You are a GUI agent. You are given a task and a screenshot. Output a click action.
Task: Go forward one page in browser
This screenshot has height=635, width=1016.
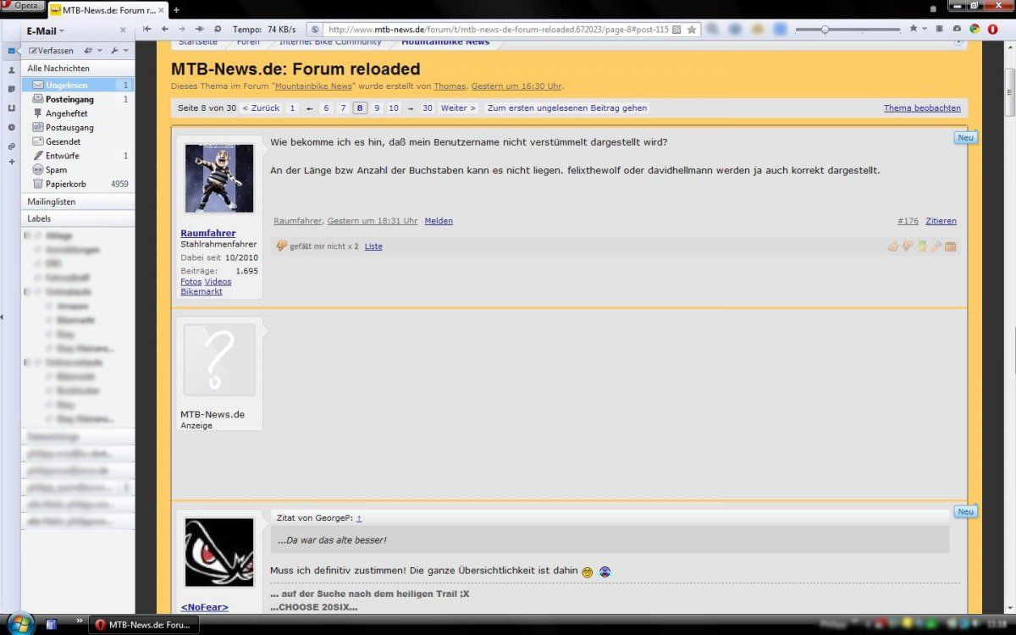(x=182, y=29)
